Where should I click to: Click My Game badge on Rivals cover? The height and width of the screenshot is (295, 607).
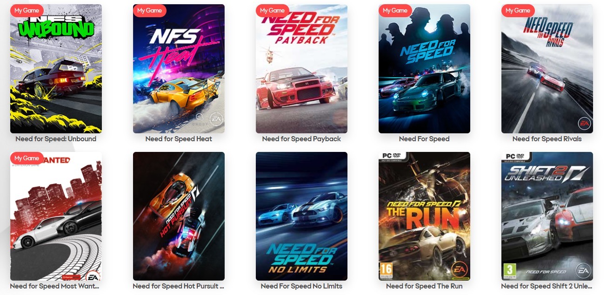pos(518,11)
